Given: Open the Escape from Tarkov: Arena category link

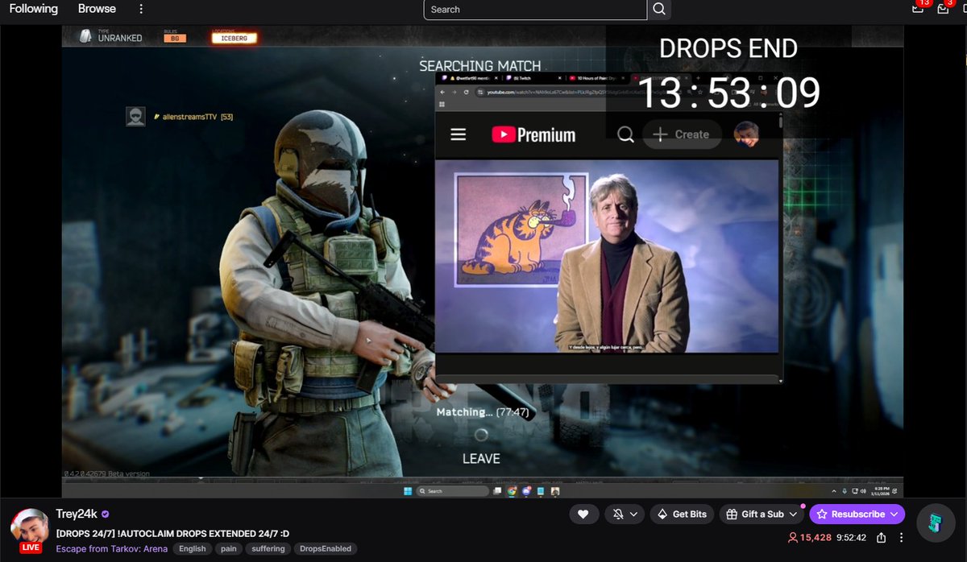Looking at the screenshot, I should (x=112, y=548).
